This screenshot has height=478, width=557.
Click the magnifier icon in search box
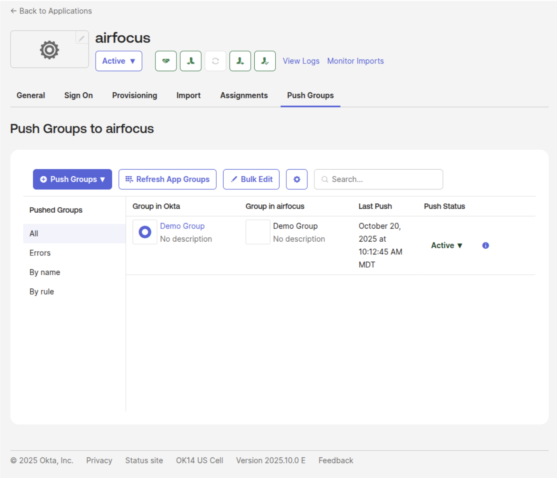[325, 179]
